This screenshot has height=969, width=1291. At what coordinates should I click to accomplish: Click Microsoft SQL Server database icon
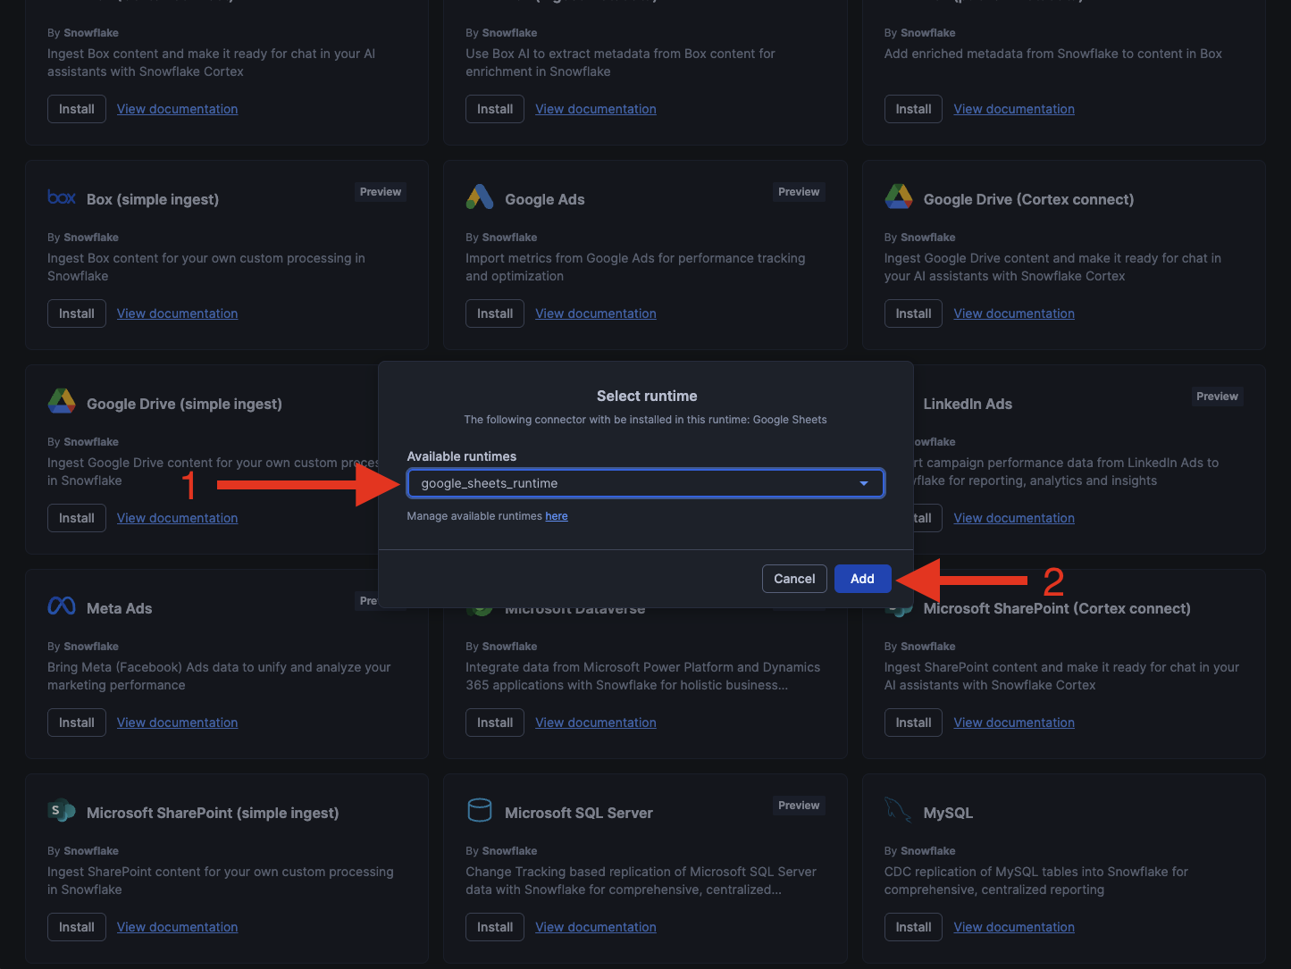[480, 811]
